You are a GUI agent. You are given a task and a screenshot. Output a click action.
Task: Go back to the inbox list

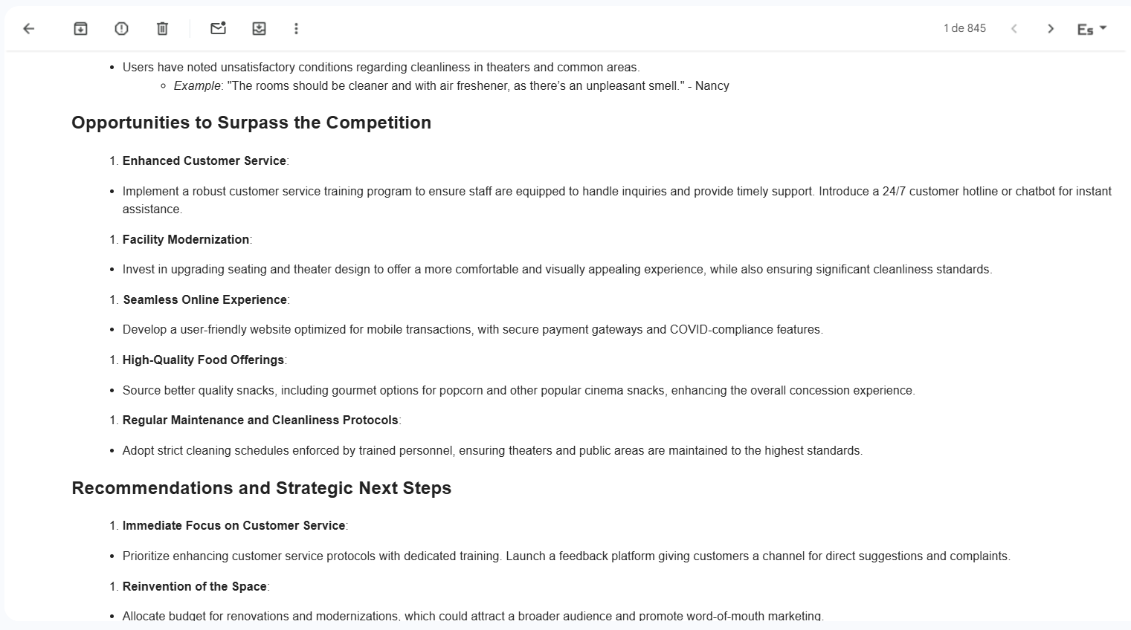(x=29, y=28)
